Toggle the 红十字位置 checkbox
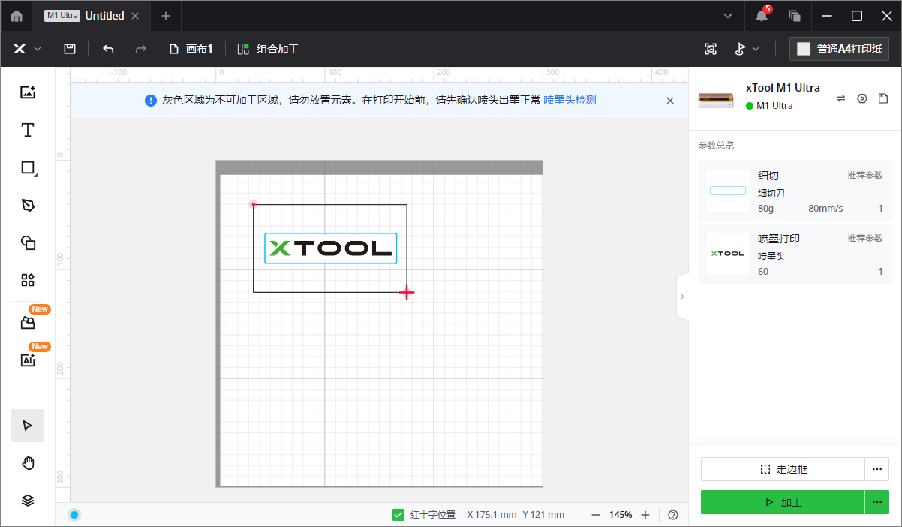Screen dimensions: 902x527 399,515
